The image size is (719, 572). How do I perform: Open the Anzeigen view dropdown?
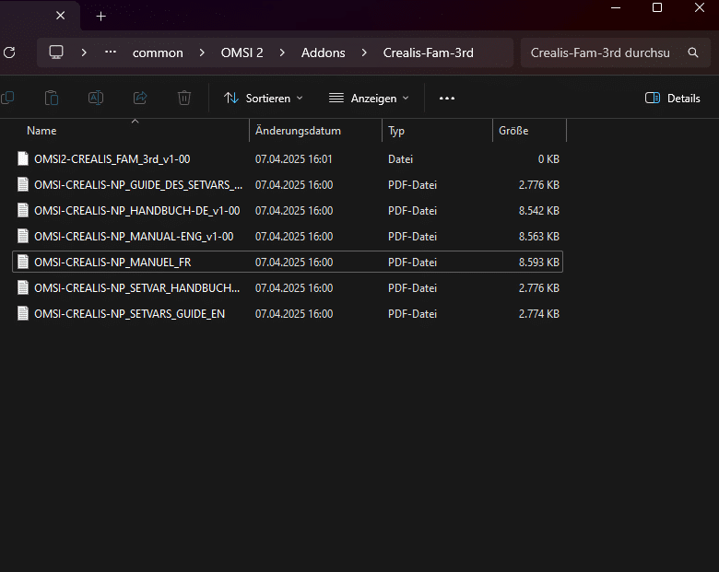pos(369,98)
